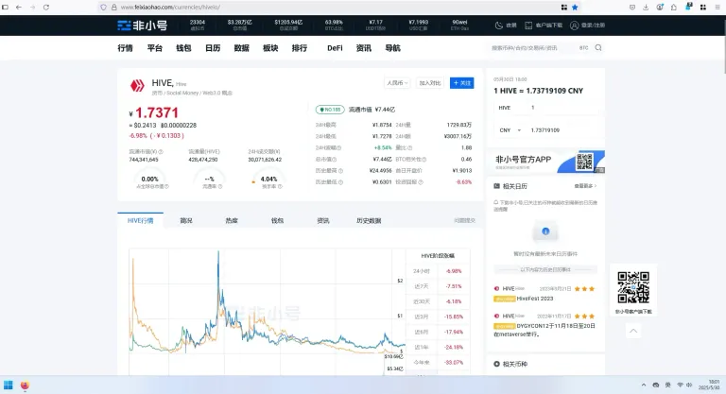Image resolution: width=726 pixels, height=394 pixels.
Task: Click the 相关币种 section icon
Action: (x=497, y=364)
